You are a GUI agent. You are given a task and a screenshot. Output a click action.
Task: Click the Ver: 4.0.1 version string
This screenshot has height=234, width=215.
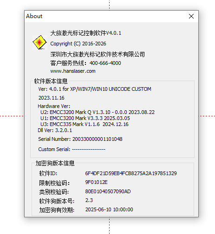(x=95, y=89)
